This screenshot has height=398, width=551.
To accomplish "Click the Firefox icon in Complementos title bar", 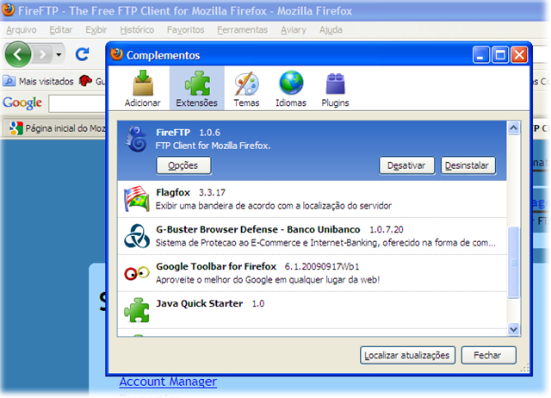I will click(116, 54).
